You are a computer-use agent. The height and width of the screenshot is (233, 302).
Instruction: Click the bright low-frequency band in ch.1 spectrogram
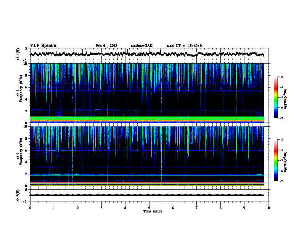(x=147, y=119)
